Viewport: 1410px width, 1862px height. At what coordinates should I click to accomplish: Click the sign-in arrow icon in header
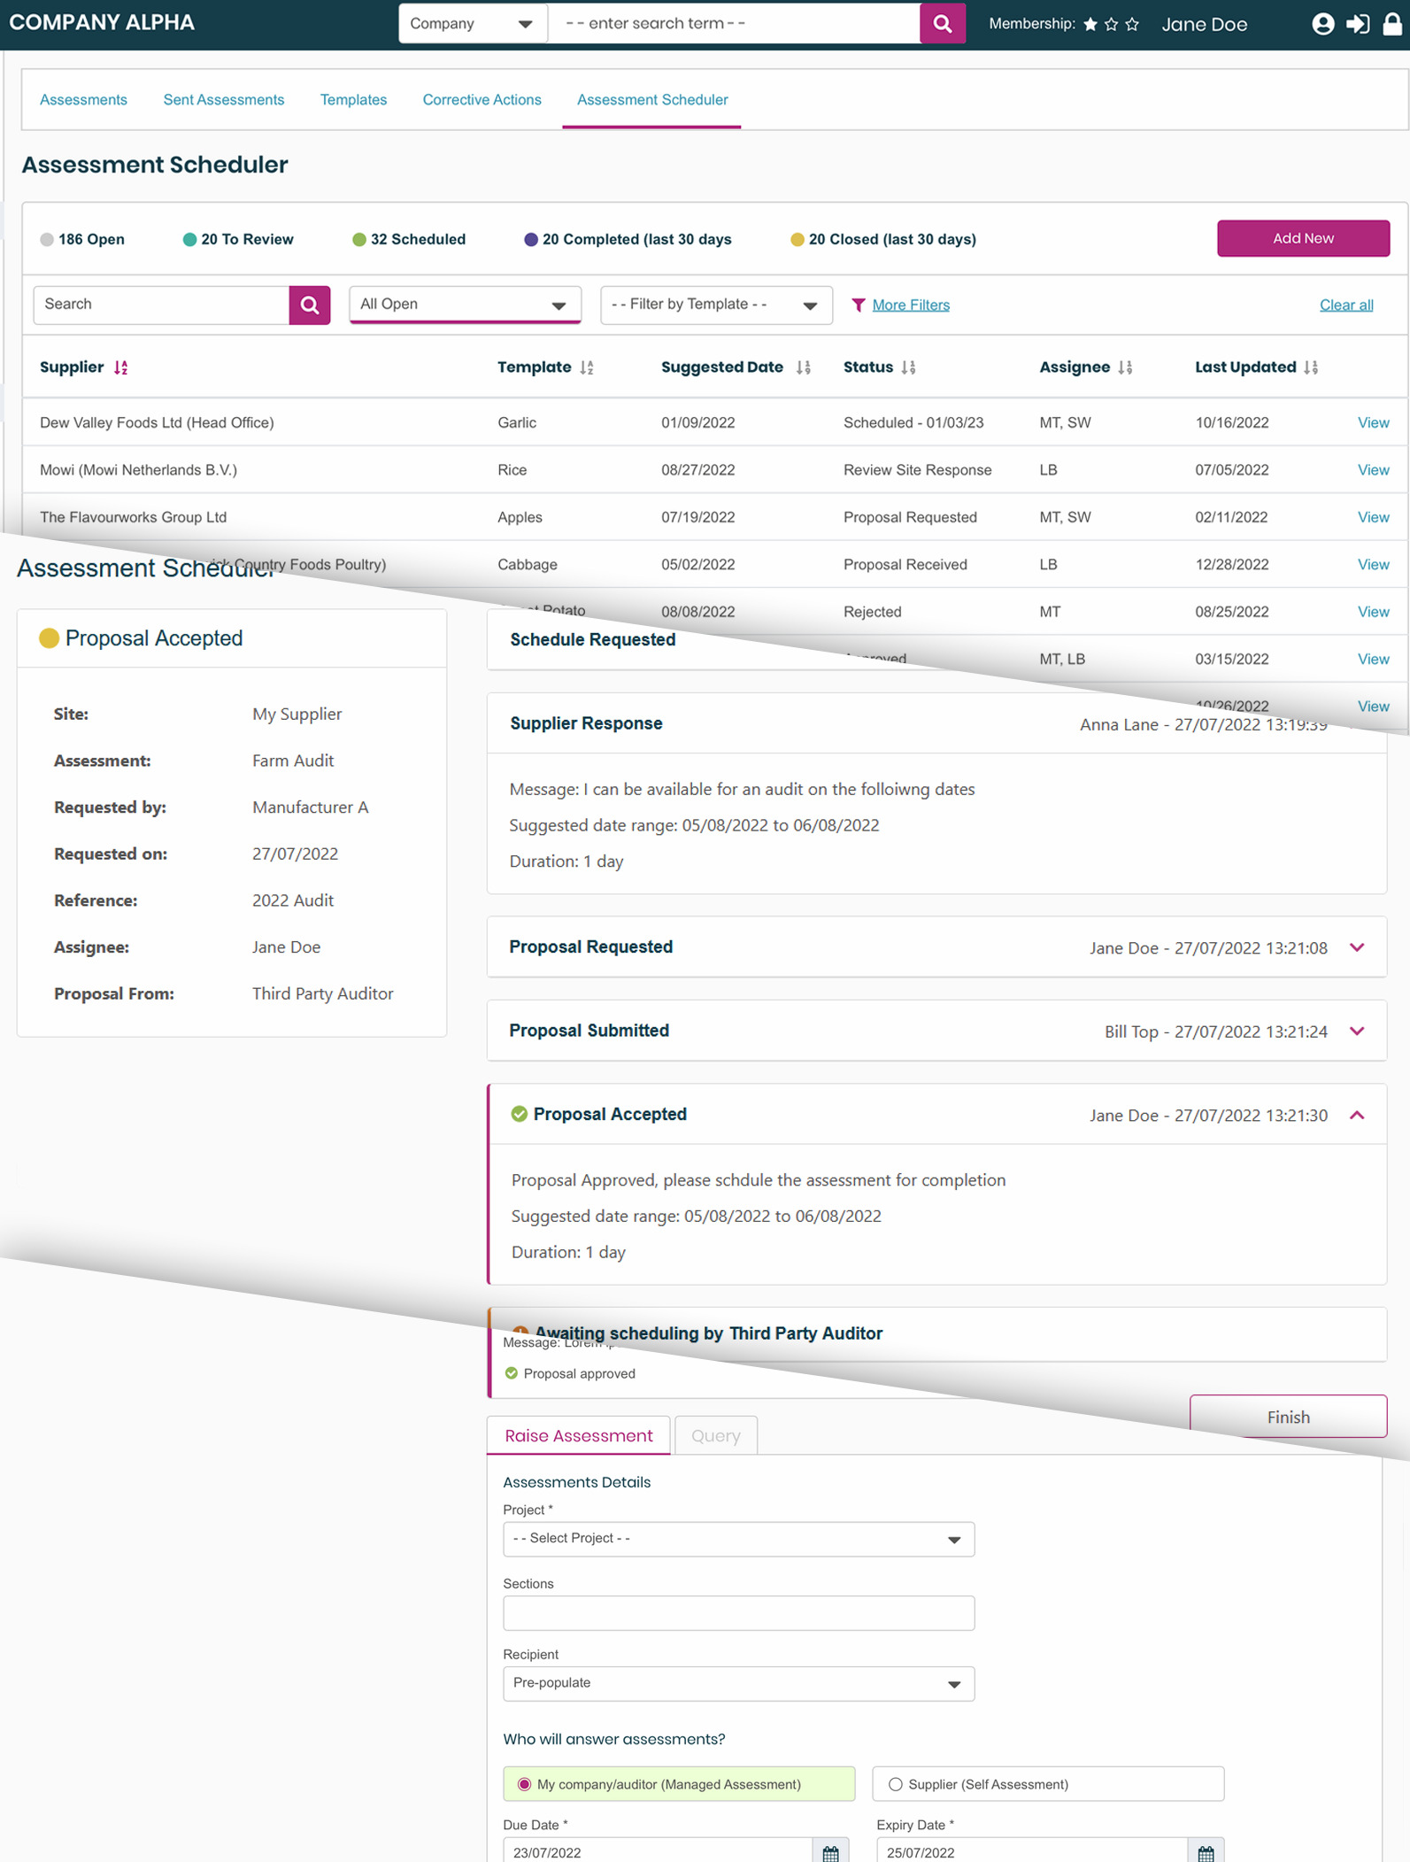tap(1357, 24)
